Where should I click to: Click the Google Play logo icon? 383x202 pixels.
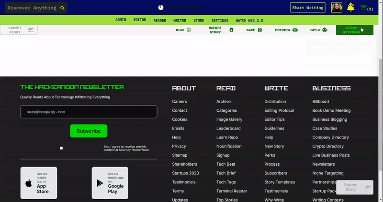[x=100, y=183]
